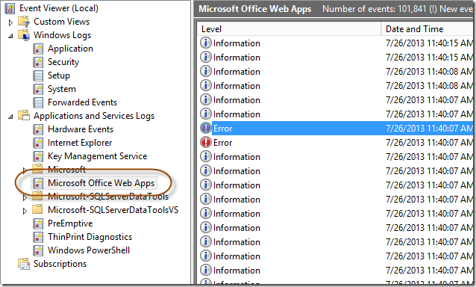Viewport: 476px width, 287px height.
Task: Open the System log label
Action: [62, 89]
